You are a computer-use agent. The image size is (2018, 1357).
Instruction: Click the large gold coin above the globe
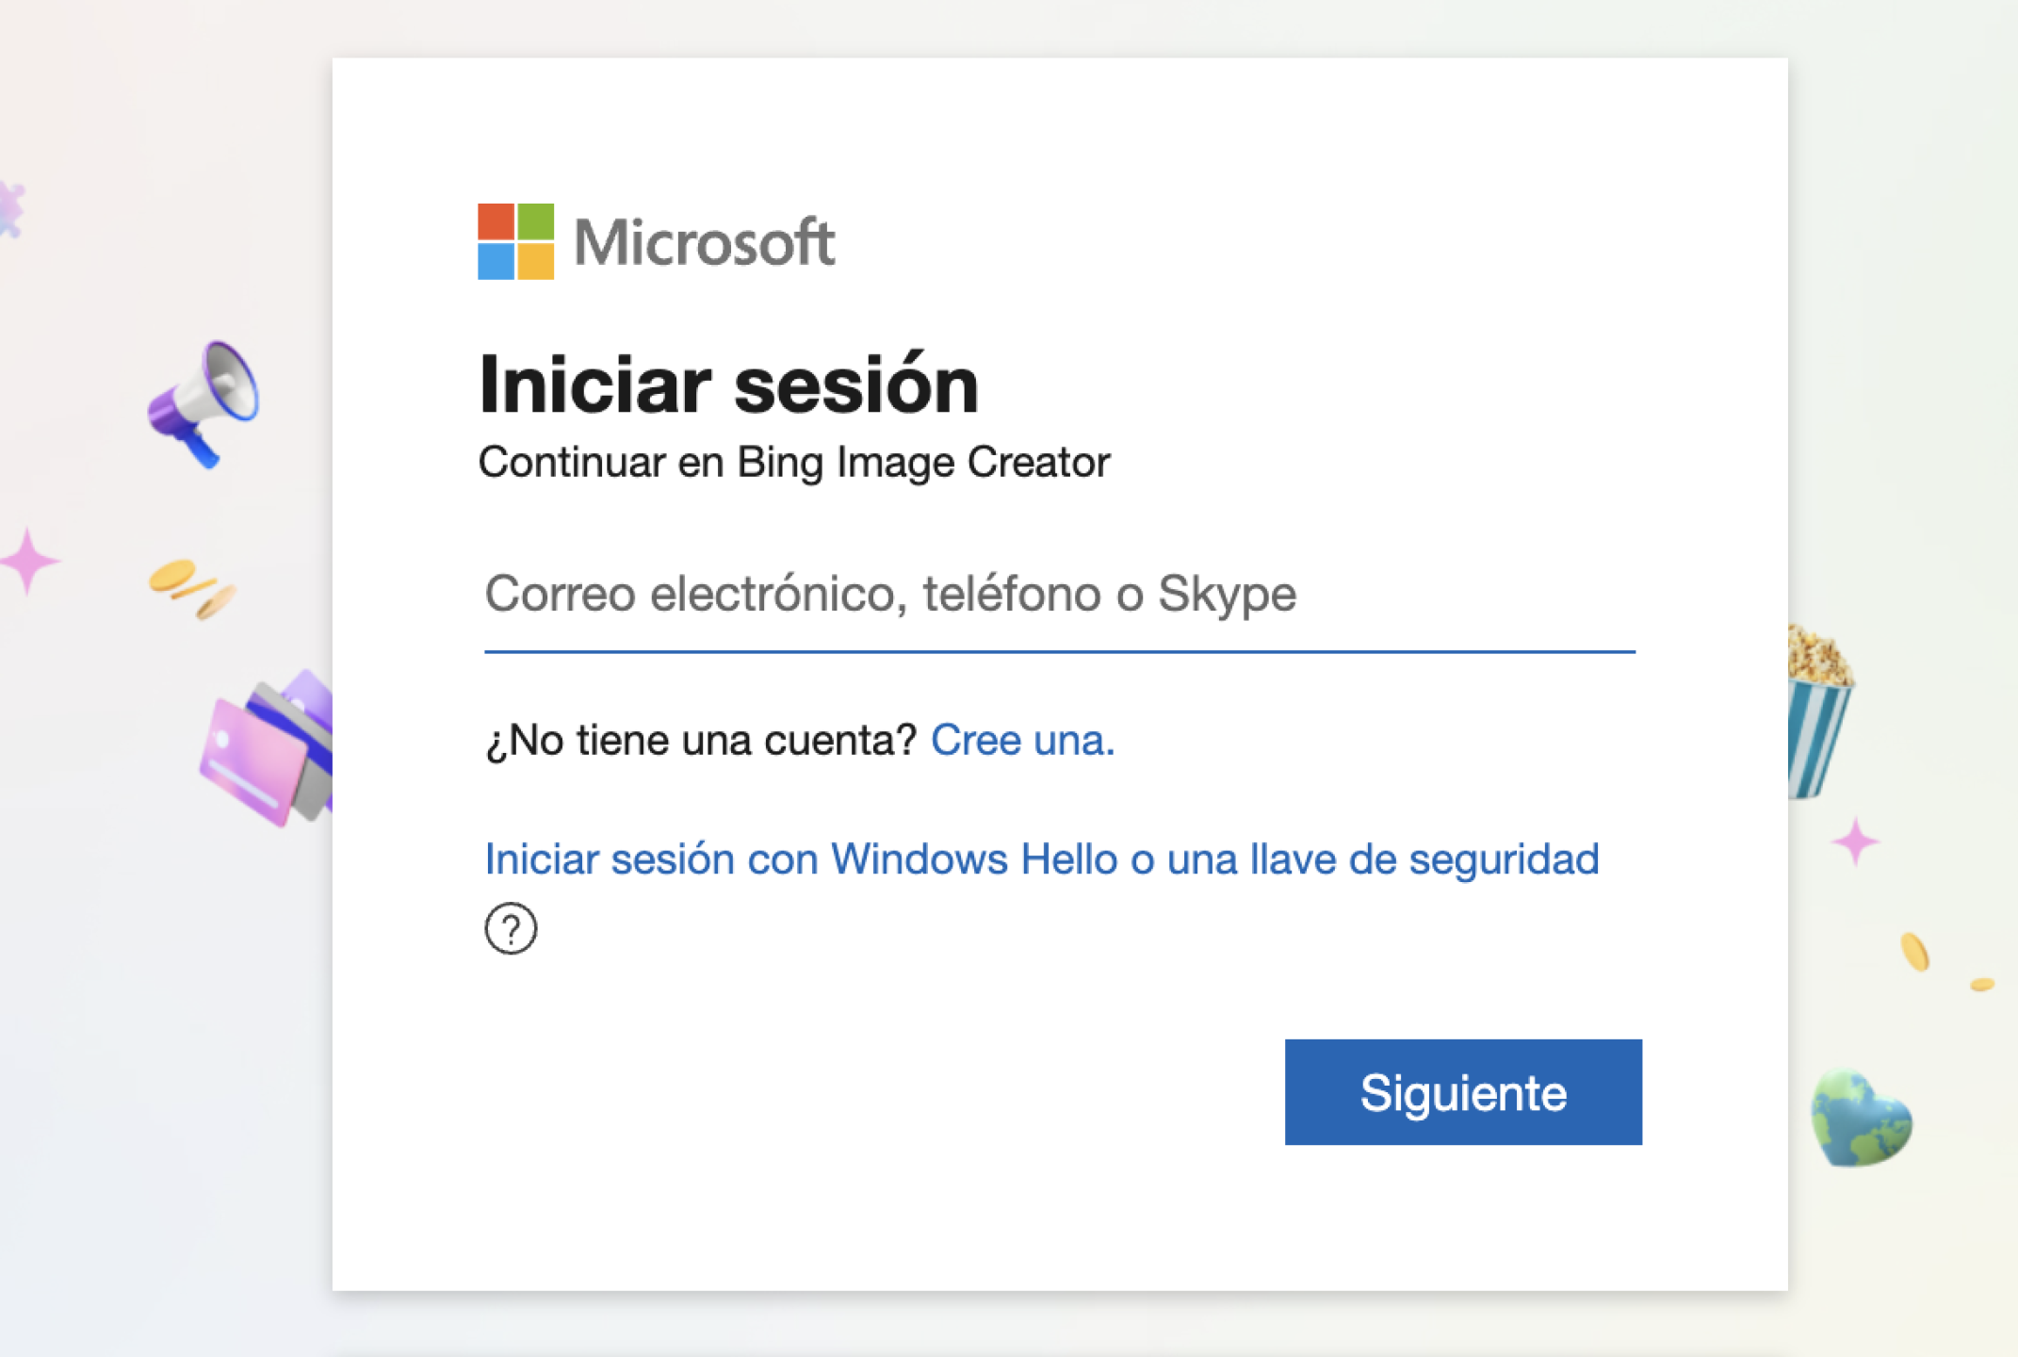pos(1914,951)
